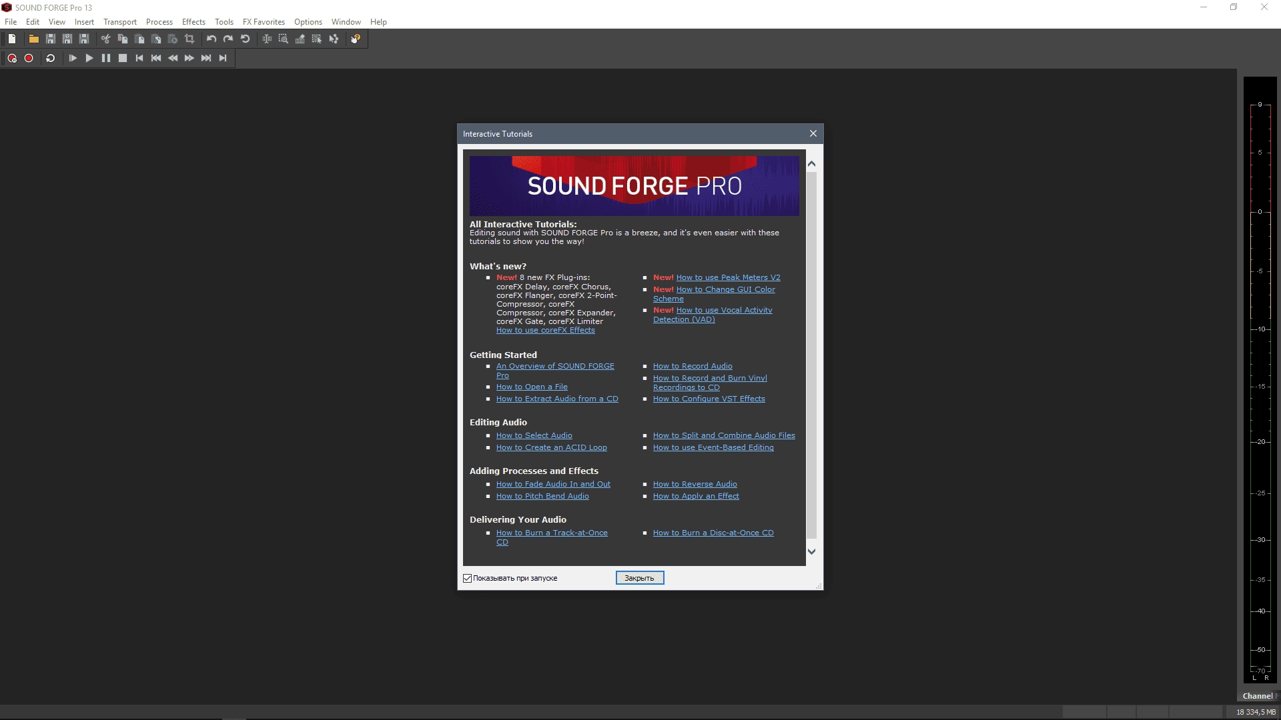Click the Channel peak meter panel

coord(1259,380)
